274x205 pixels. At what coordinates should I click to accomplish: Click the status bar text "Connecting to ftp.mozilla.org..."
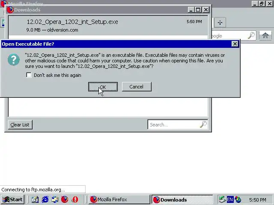click(x=33, y=190)
